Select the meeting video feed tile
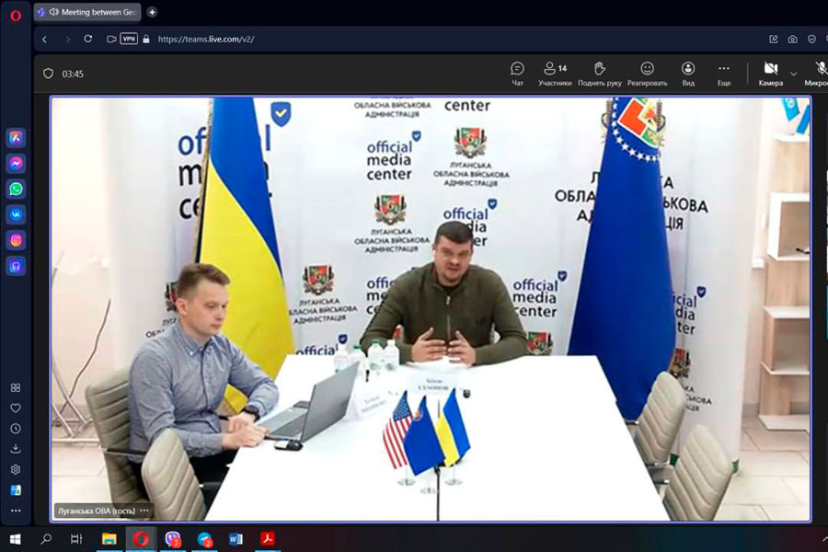Viewport: 828px width, 552px height. pos(431,308)
